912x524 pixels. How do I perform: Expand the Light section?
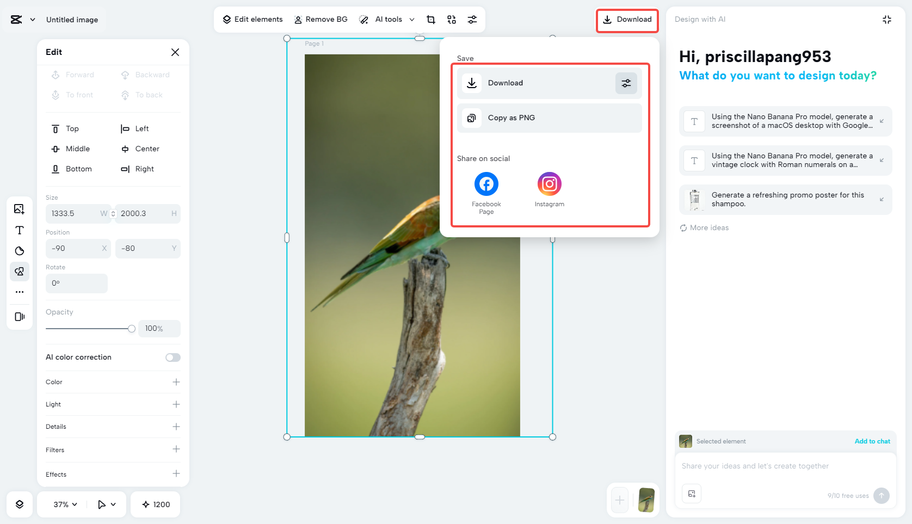[x=176, y=404]
